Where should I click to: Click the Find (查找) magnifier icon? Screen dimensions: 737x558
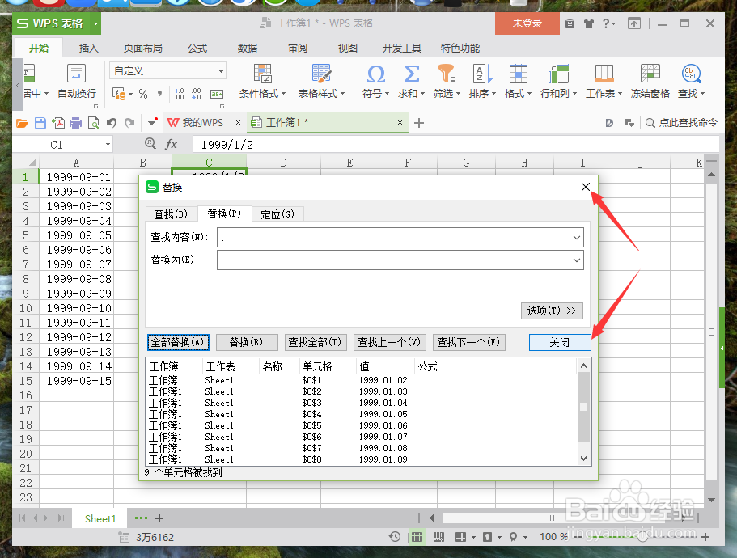(x=692, y=74)
